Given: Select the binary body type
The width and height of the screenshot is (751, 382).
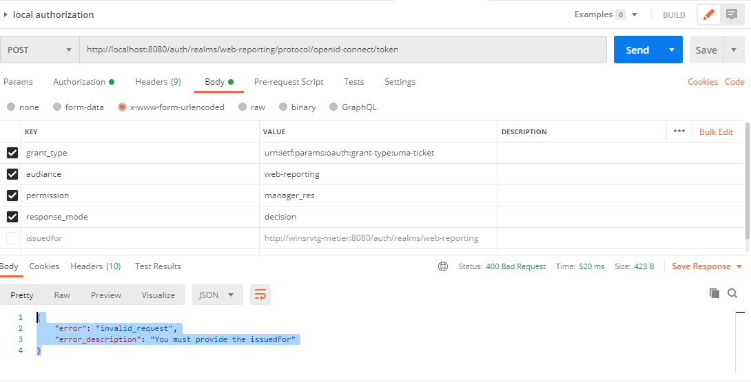Looking at the screenshot, I should (283, 107).
